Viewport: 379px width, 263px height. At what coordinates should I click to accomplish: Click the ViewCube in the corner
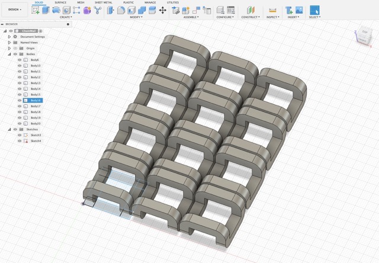361,34
